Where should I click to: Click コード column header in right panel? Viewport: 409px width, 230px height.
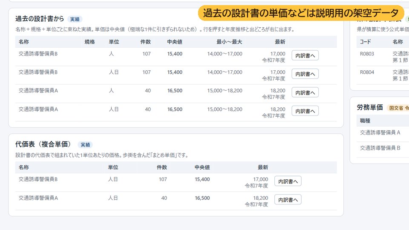pos(365,42)
